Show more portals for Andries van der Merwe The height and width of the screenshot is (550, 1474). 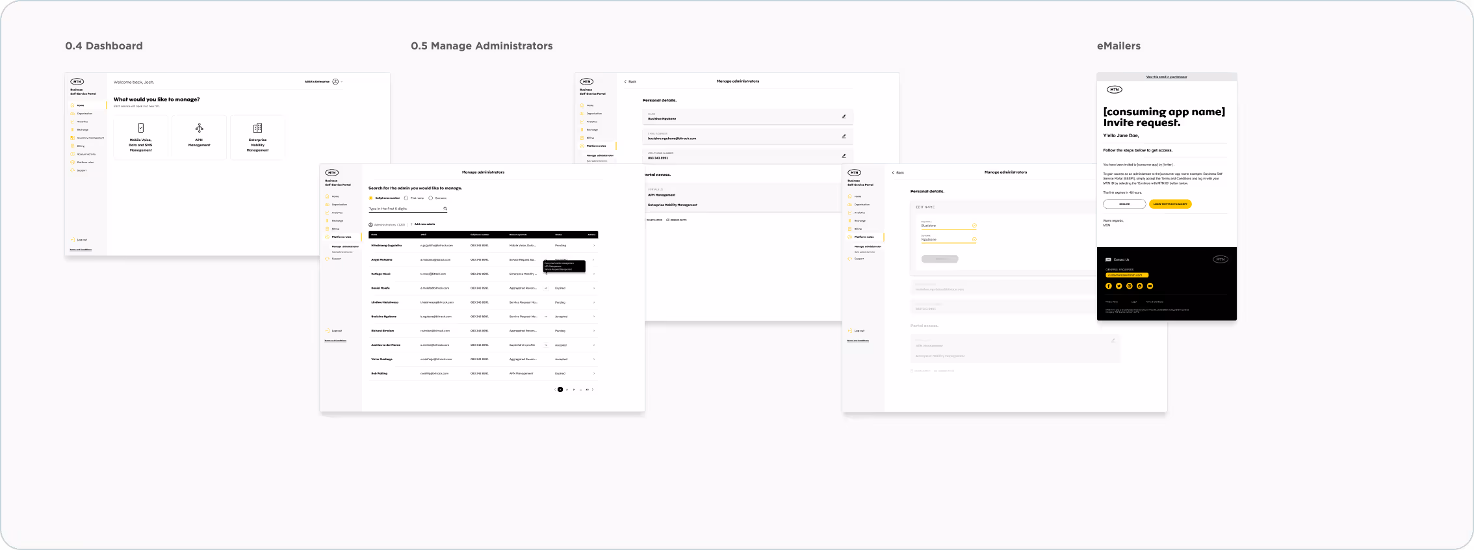pyautogui.click(x=546, y=345)
